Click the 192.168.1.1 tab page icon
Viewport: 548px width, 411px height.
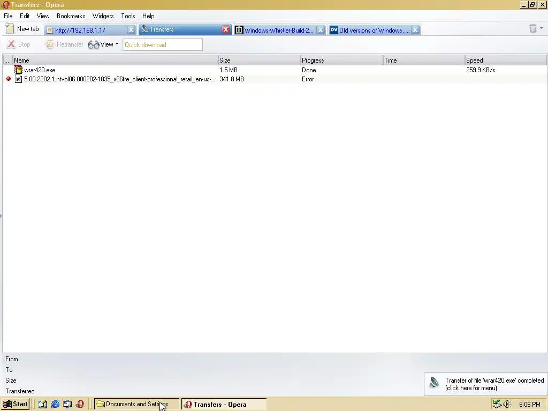[50, 31]
